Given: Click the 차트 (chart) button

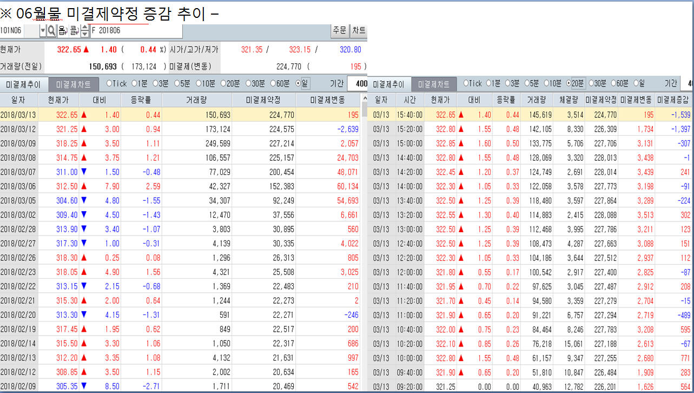Looking at the screenshot, I should 359,30.
